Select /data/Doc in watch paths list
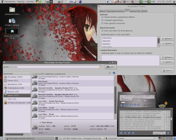The height and width of the screenshot is (140, 176). (x=129, y=44)
